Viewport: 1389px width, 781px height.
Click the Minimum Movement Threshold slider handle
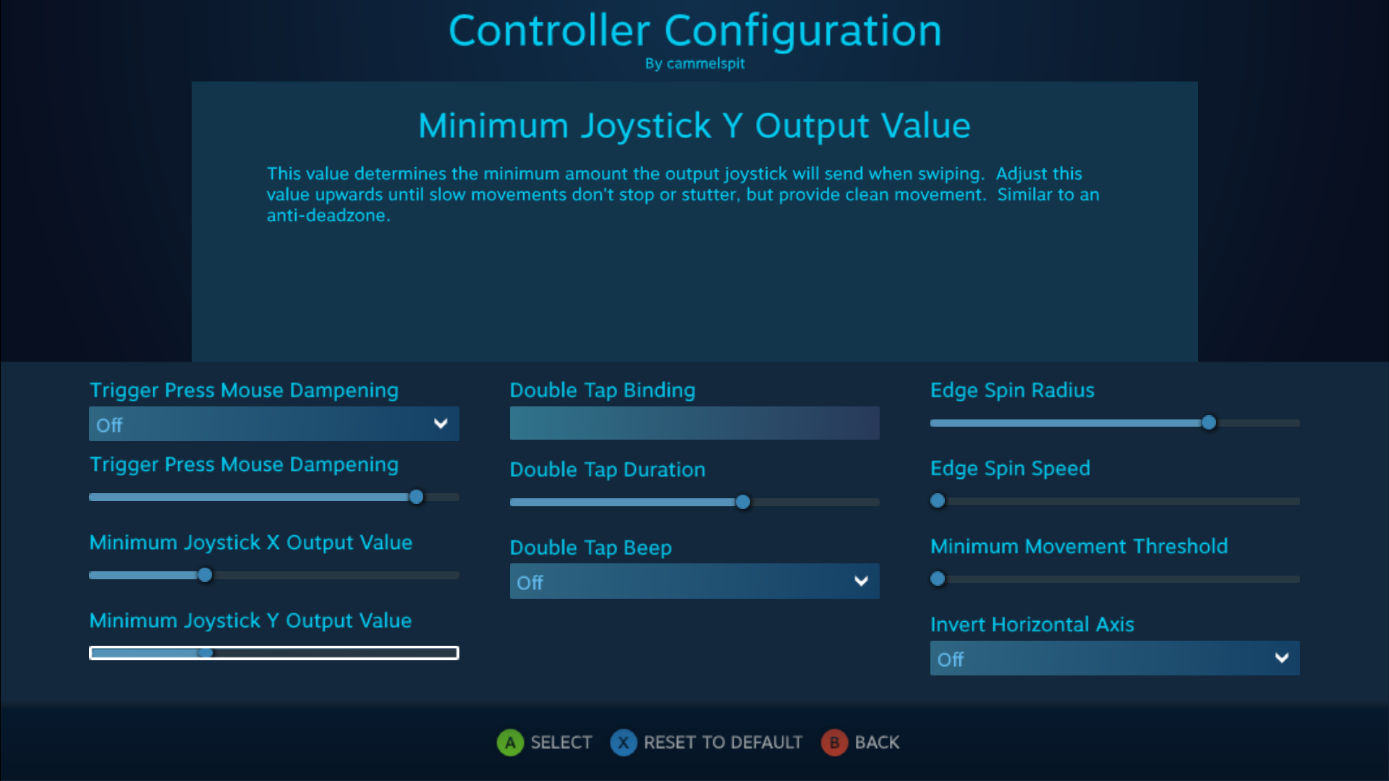pos(938,579)
